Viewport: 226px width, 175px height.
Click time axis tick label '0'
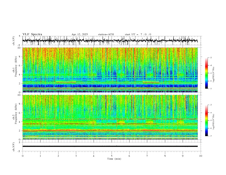pos(23,156)
